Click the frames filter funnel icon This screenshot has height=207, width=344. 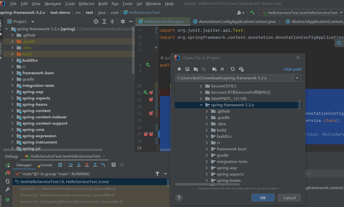(157, 174)
